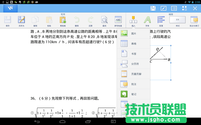Tap the battery icon in status bar
The height and width of the screenshot is (125, 201).
pyautogui.click(x=193, y=2)
